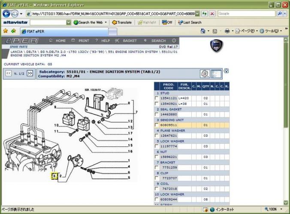Click the parts list view icon
Screen dimensions: 290x214
point(216,74)
